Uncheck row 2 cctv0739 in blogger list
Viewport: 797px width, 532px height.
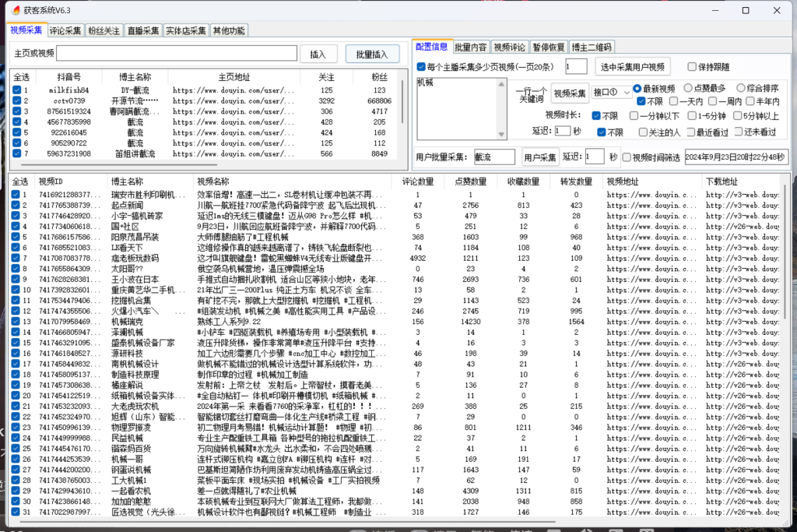pos(17,100)
